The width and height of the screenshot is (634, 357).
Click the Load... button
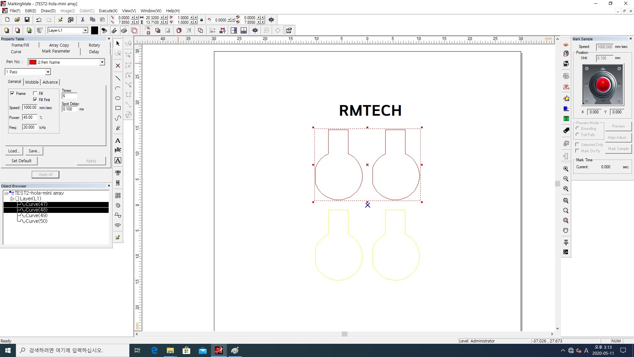tap(14, 151)
